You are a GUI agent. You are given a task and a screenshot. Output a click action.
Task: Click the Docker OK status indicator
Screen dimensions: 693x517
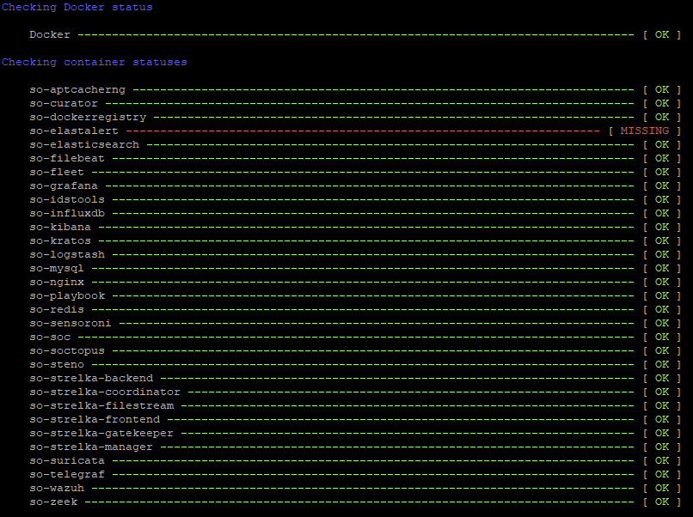(x=661, y=34)
